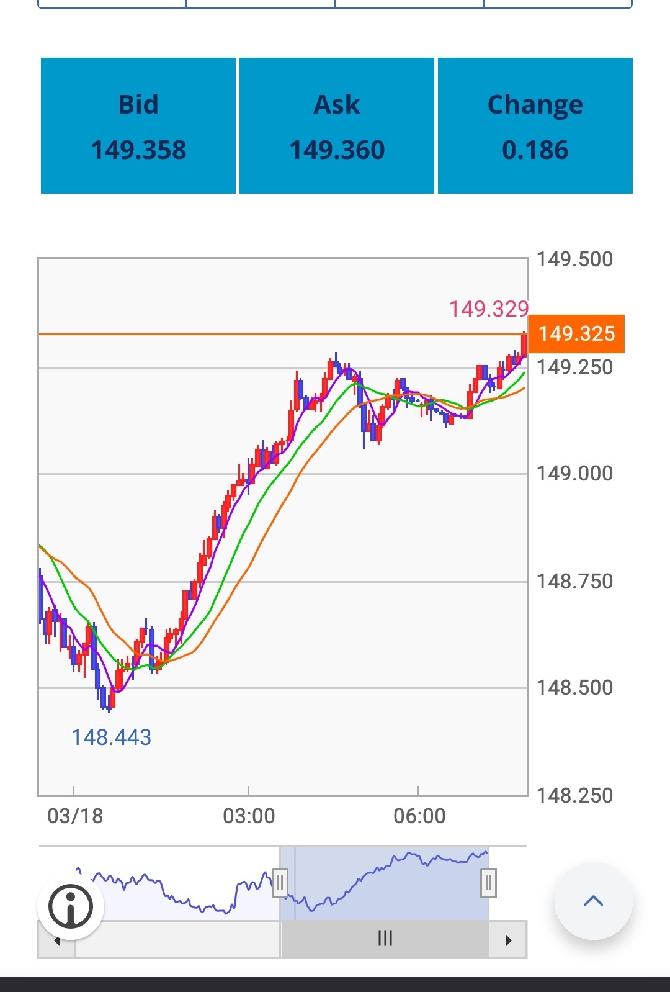This screenshot has height=992, width=670.
Task: Grab the left range selector handle
Action: (280, 883)
